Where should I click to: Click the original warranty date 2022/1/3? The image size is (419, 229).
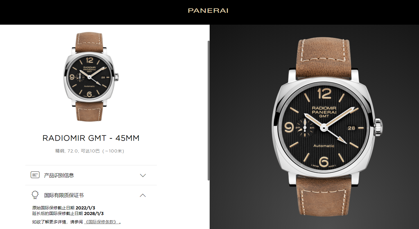pyautogui.click(x=85, y=208)
